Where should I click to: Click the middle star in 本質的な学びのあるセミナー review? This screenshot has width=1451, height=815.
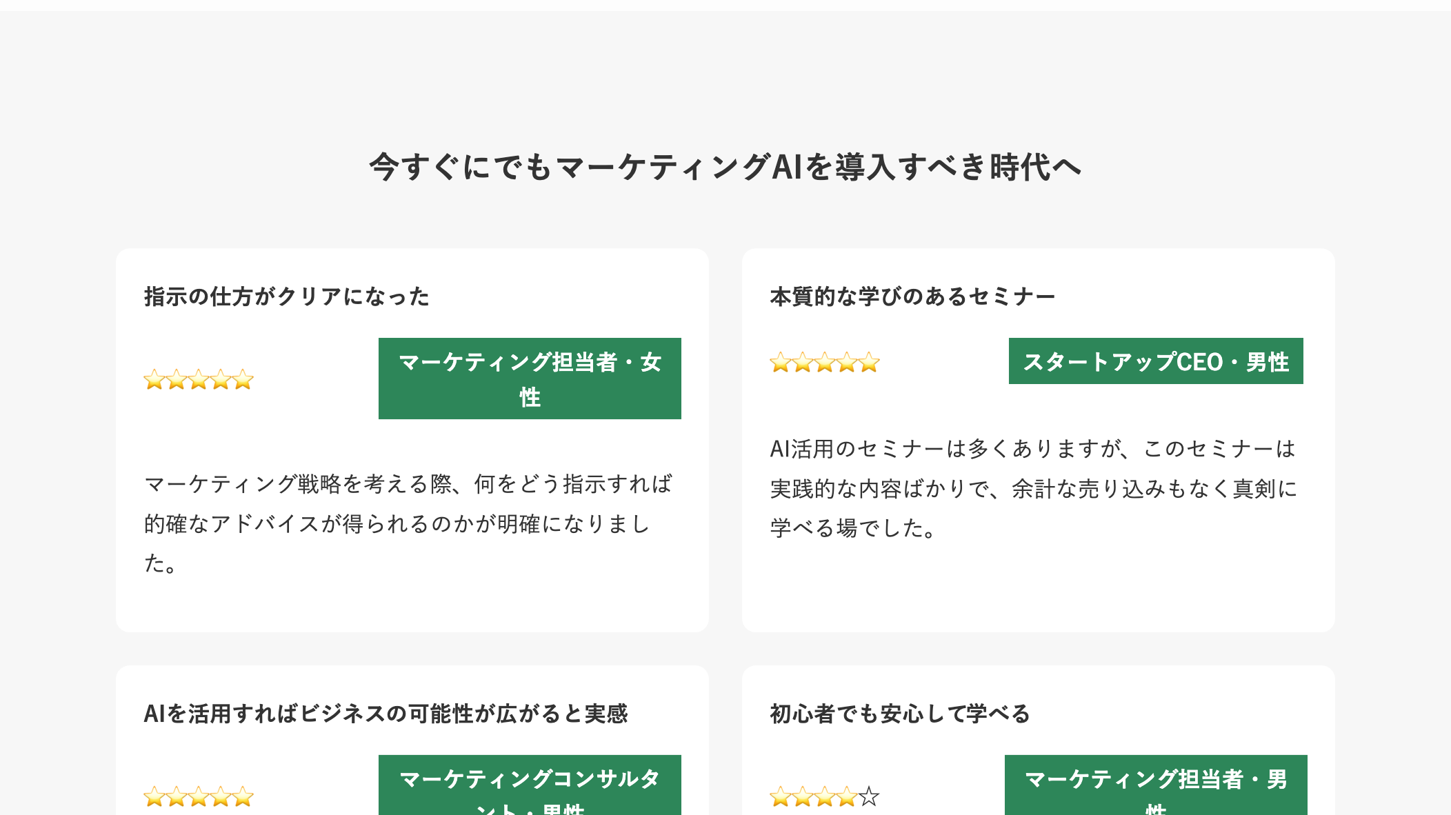[x=825, y=362]
